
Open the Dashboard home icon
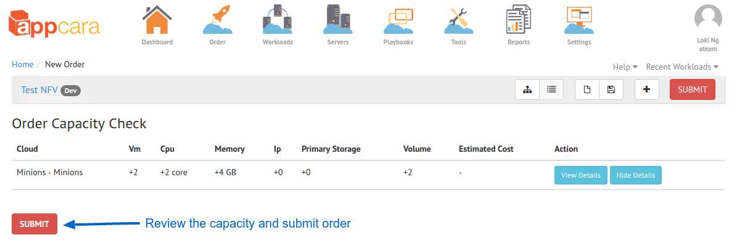(157, 20)
